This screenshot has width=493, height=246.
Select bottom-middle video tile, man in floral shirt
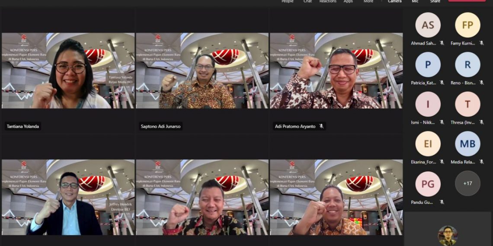(x=202, y=197)
